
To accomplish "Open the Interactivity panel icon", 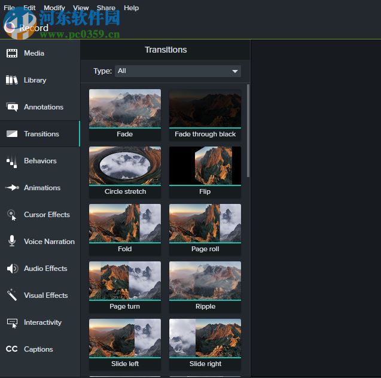I will (12, 322).
